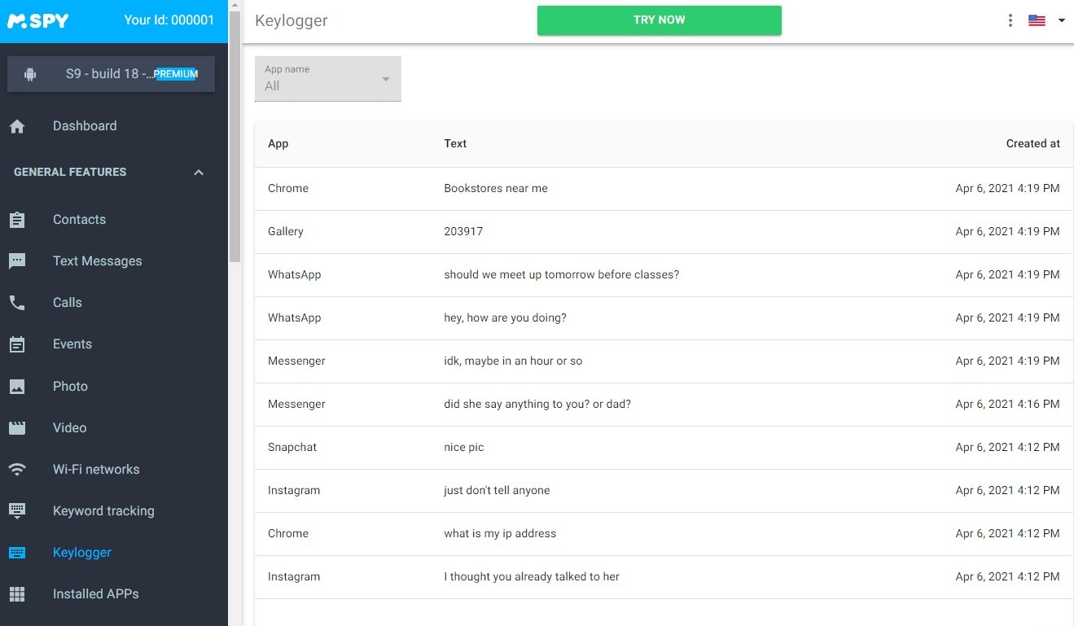Select the Video camera icon
Screen dimensions: 1074x626
point(17,427)
